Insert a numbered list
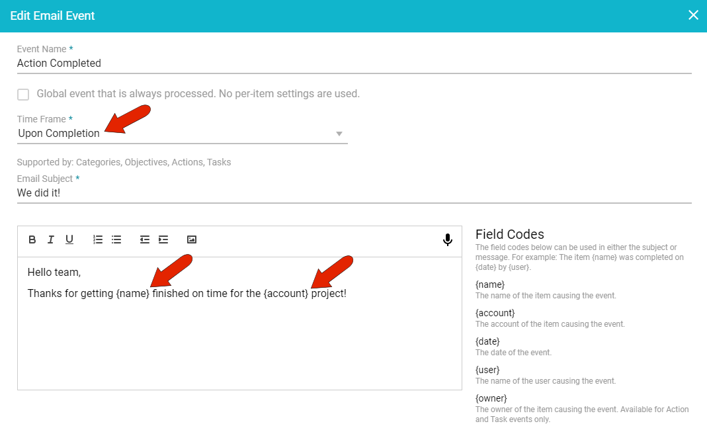707x432 pixels. pyautogui.click(x=98, y=239)
